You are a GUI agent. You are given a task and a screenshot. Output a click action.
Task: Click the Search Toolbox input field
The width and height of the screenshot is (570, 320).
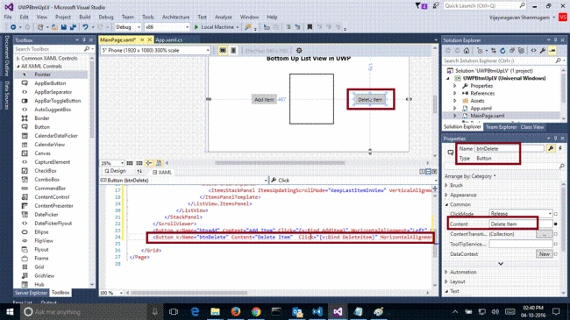coord(49,49)
